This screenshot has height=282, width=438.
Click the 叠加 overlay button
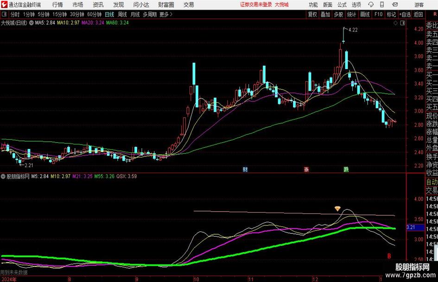(325, 14)
